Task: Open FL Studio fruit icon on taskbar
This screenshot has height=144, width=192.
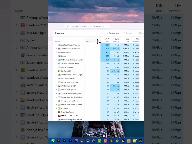Action: point(111,141)
